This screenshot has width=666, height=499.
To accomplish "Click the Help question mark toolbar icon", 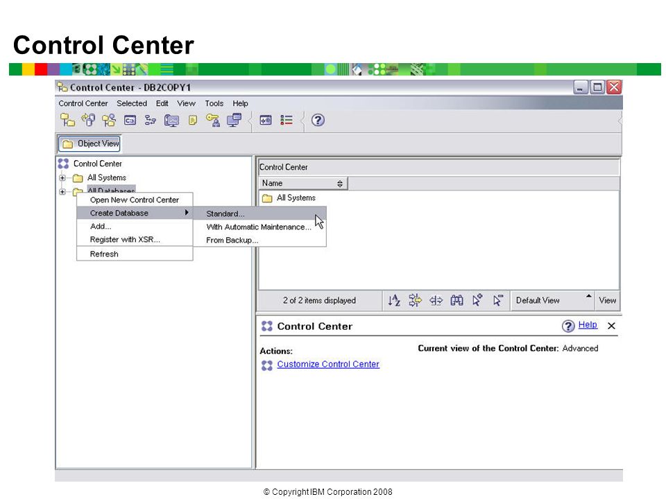I will 318,121.
